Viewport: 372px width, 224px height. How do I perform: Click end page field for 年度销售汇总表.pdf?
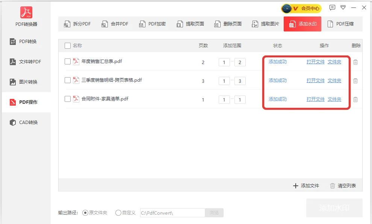[x=240, y=62]
